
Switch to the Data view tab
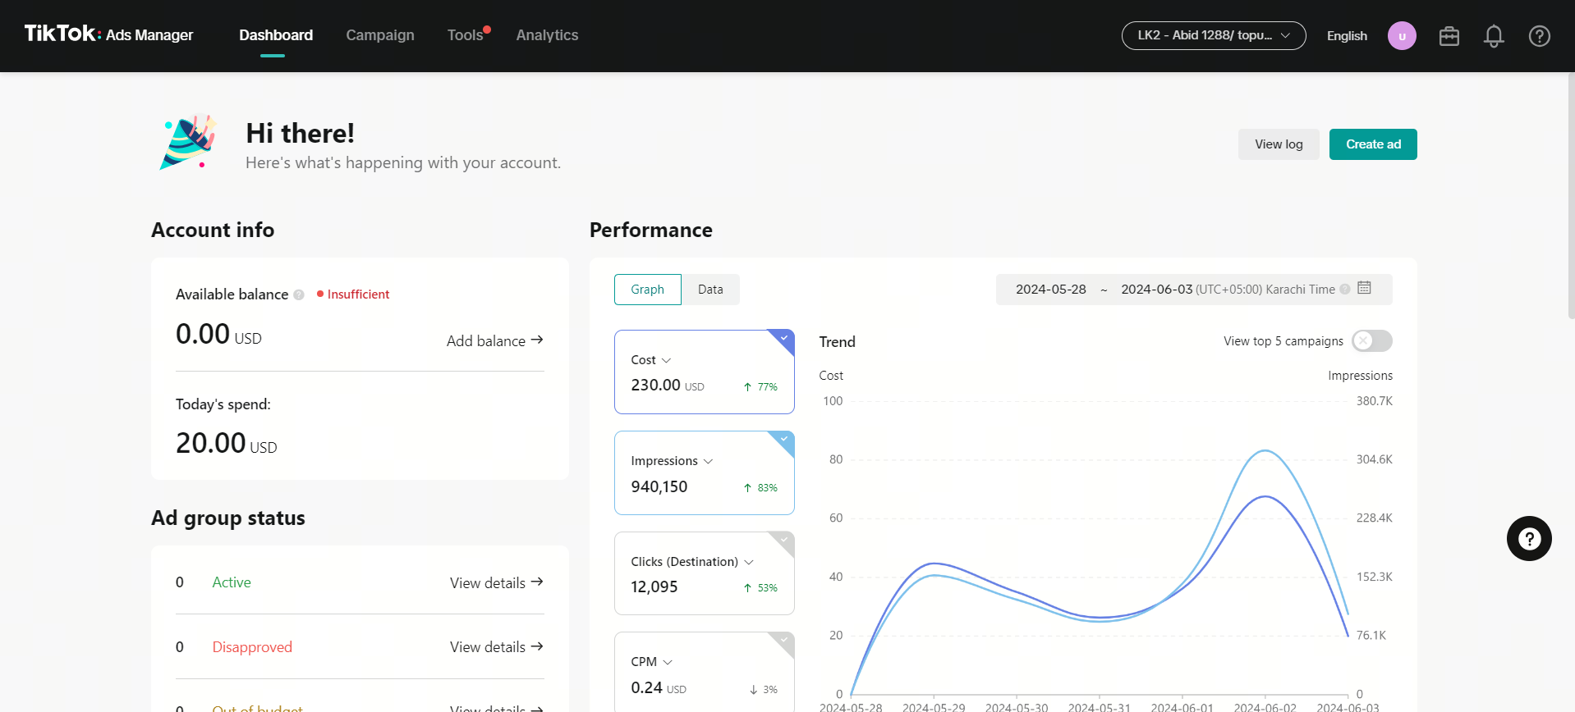click(x=710, y=290)
